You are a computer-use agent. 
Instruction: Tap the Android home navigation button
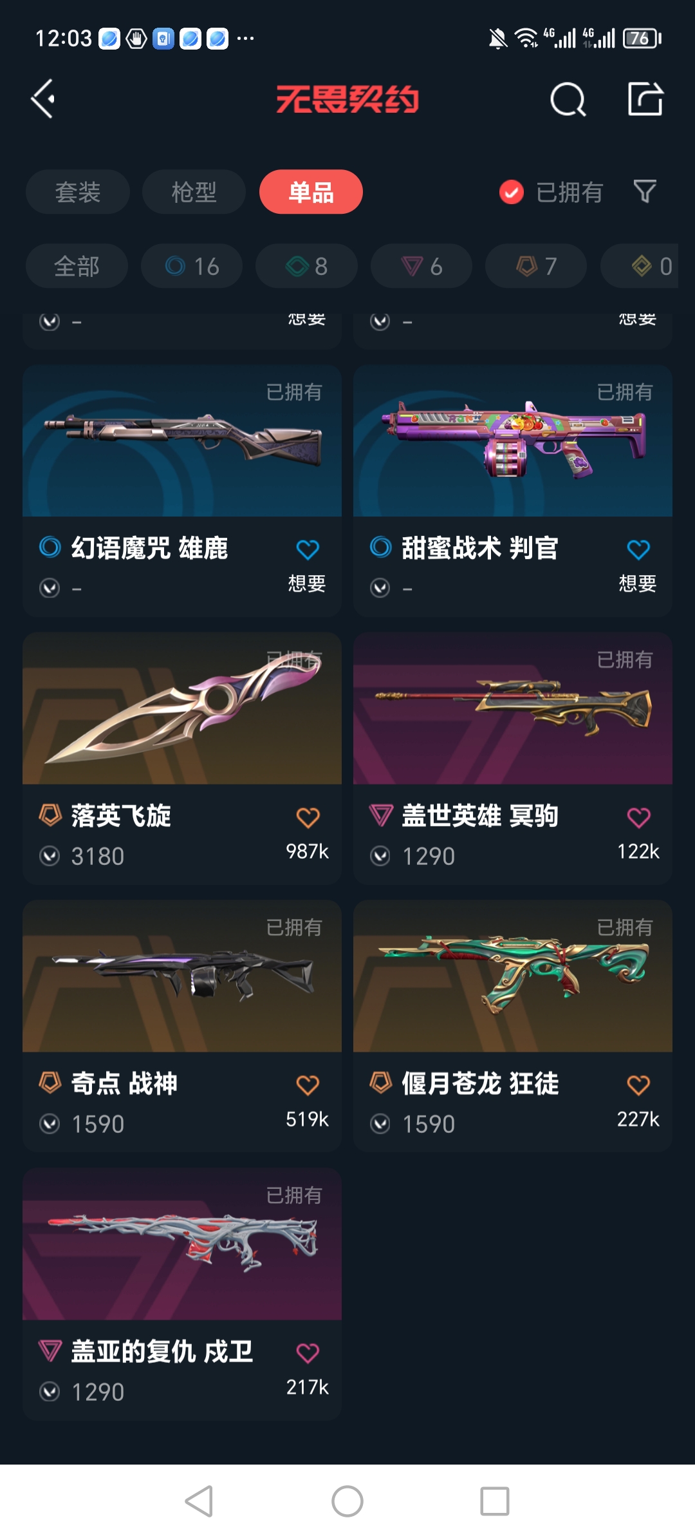click(347, 1501)
